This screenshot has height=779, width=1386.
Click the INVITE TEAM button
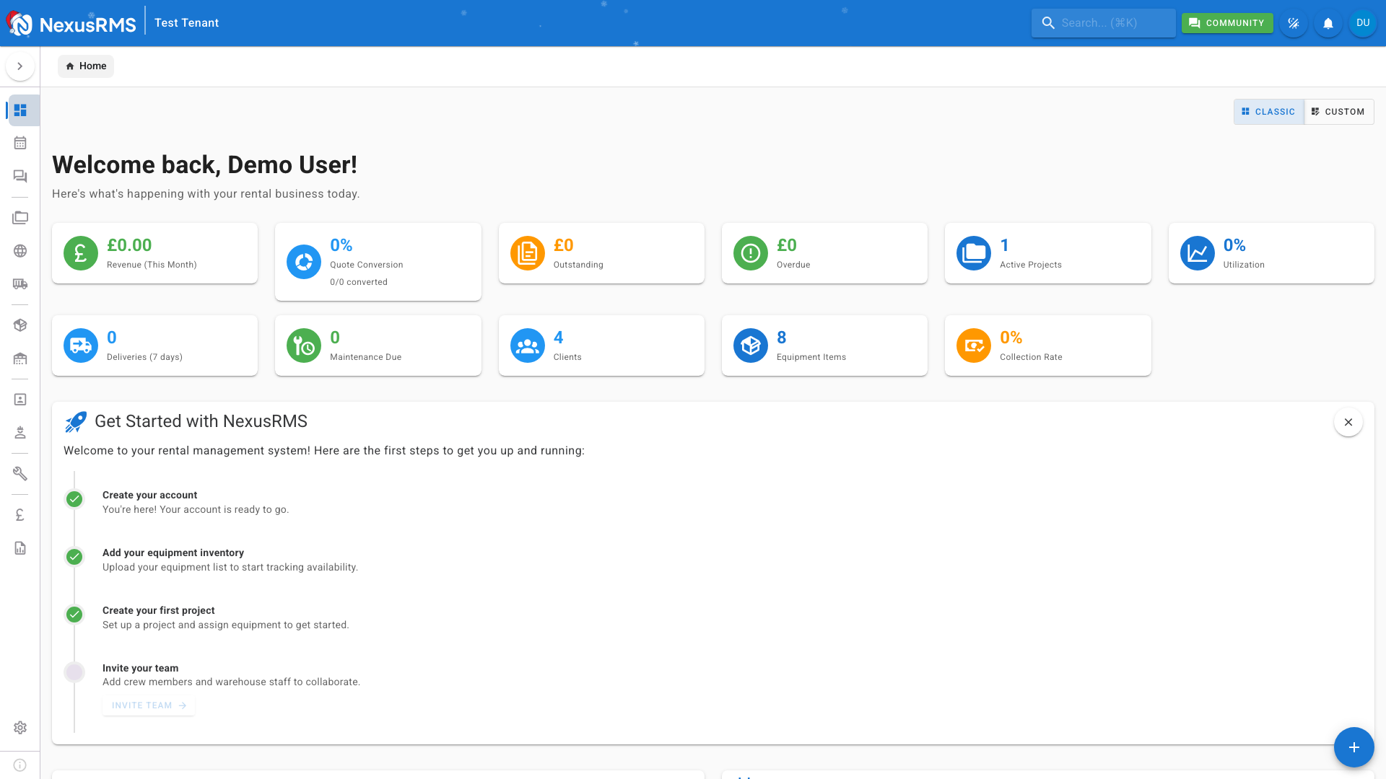tap(148, 705)
